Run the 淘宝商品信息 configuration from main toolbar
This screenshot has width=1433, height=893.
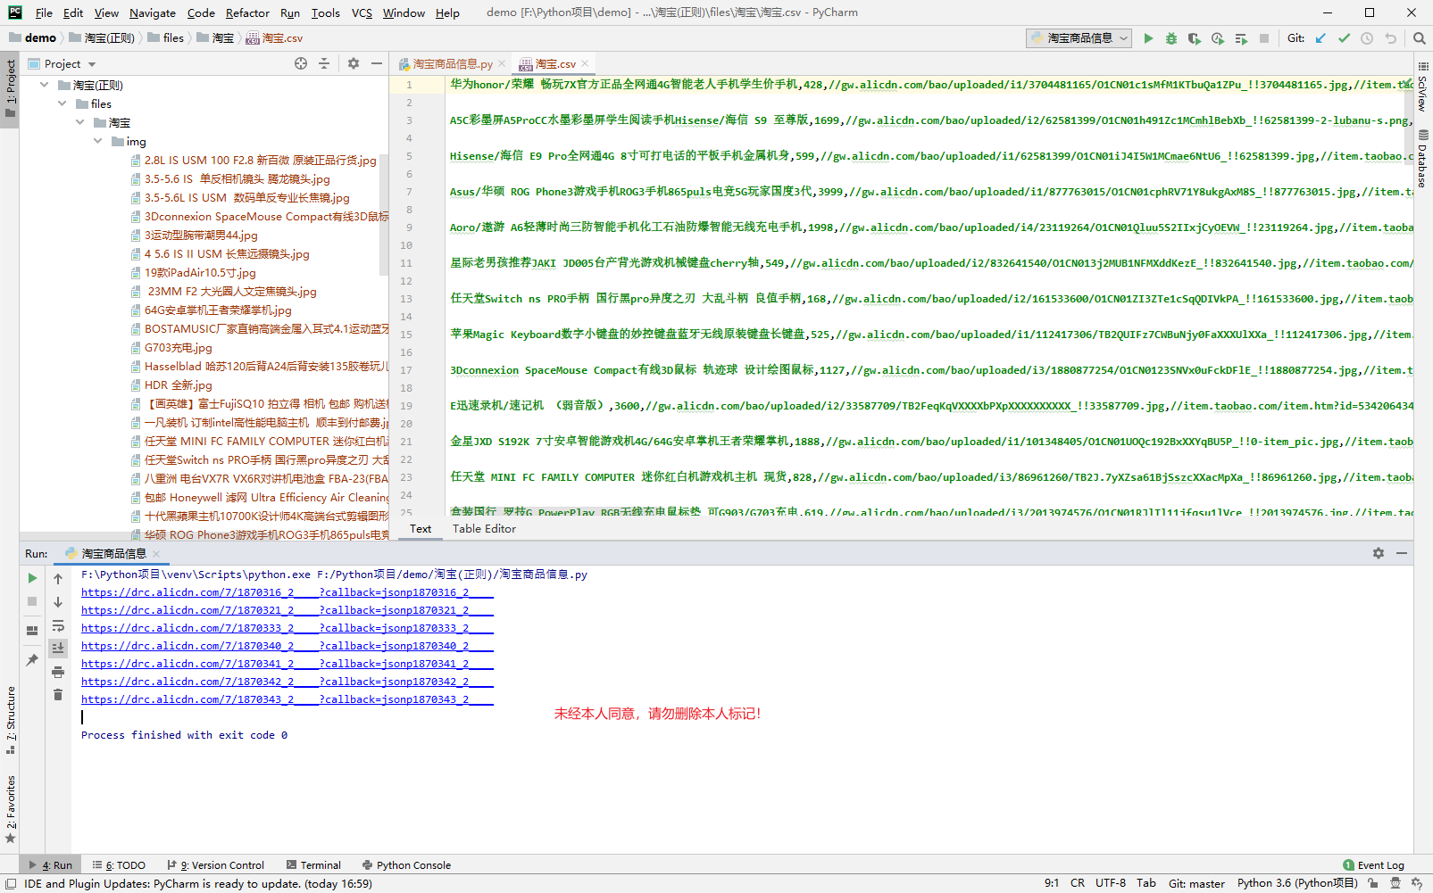pos(1148,38)
